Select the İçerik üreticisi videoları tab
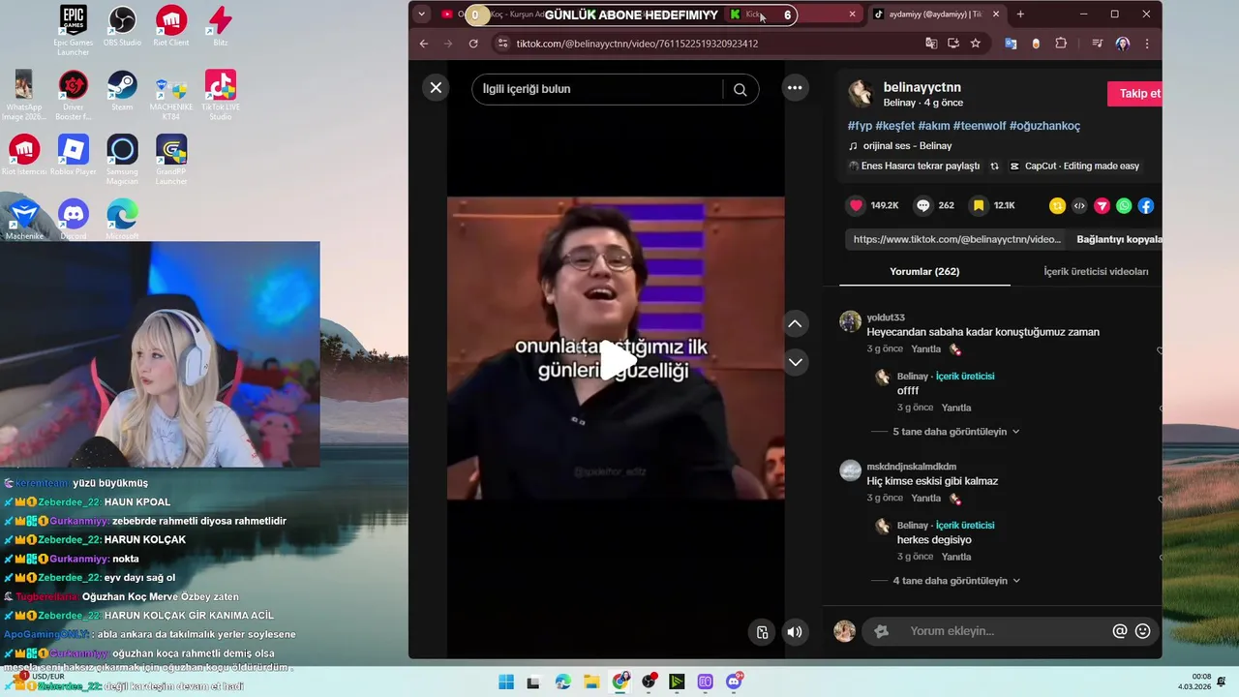Viewport: 1239px width, 697px height. point(1096,272)
